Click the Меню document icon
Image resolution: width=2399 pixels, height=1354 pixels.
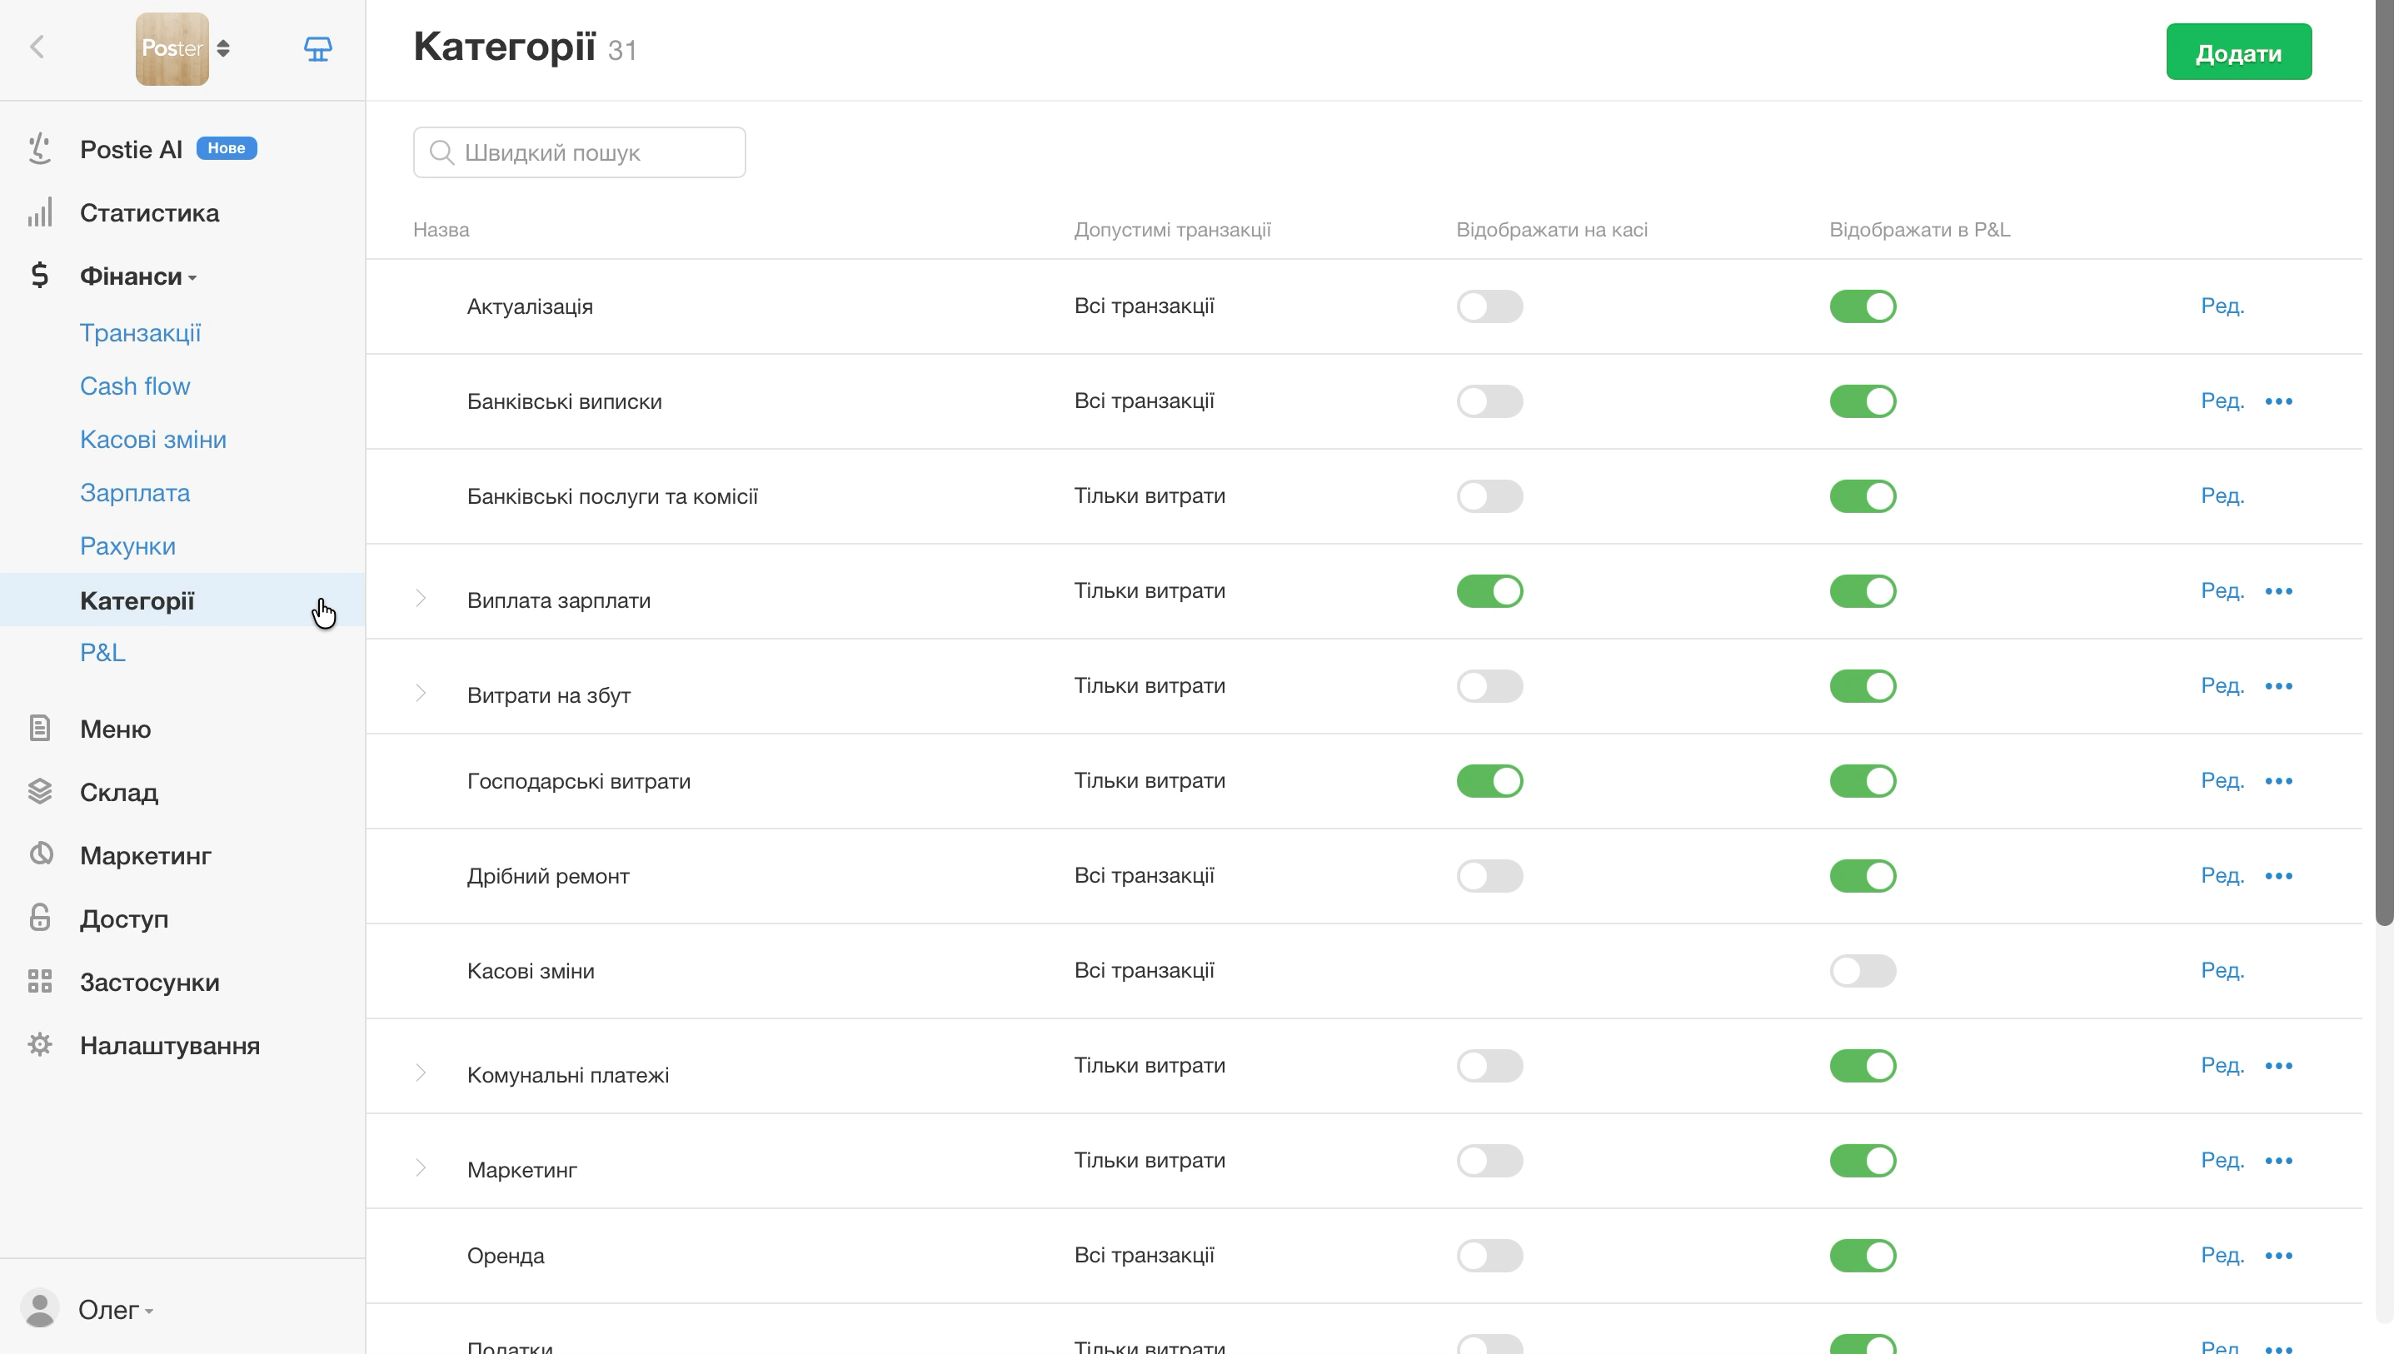(39, 729)
